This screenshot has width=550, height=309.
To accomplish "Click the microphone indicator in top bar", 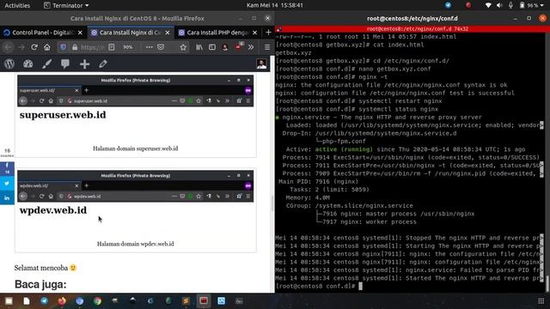I will (510, 5).
